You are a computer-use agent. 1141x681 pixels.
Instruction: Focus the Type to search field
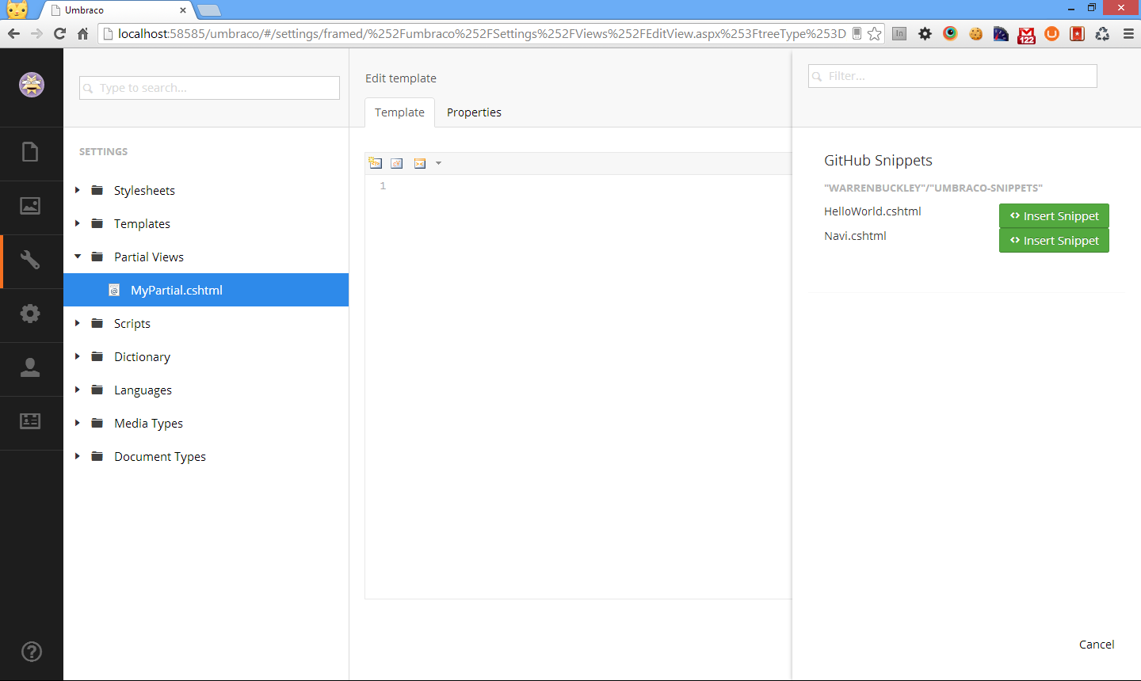pyautogui.click(x=209, y=88)
